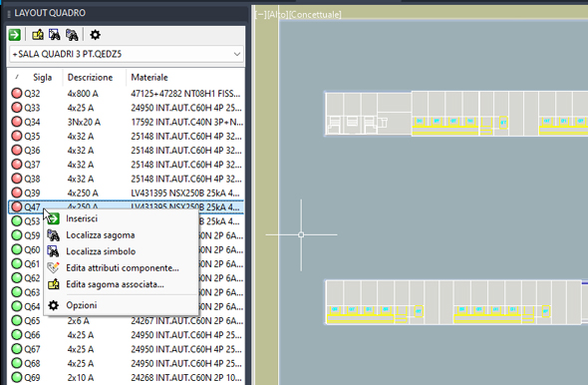The width and height of the screenshot is (588, 385).
Task: Click the green status circle of Q69
Action: coord(17,377)
